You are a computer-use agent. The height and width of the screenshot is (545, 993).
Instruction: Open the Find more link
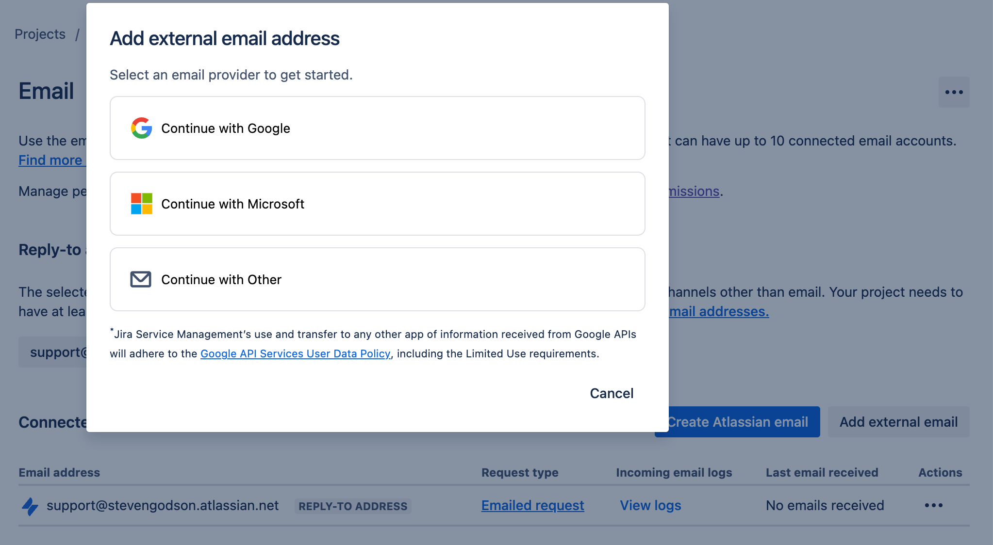click(x=52, y=160)
